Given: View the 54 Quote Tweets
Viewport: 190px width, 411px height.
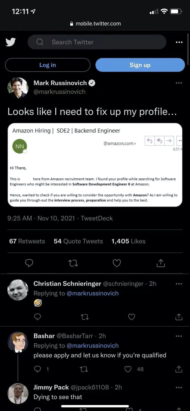Looking at the screenshot, I should tap(78, 241).
